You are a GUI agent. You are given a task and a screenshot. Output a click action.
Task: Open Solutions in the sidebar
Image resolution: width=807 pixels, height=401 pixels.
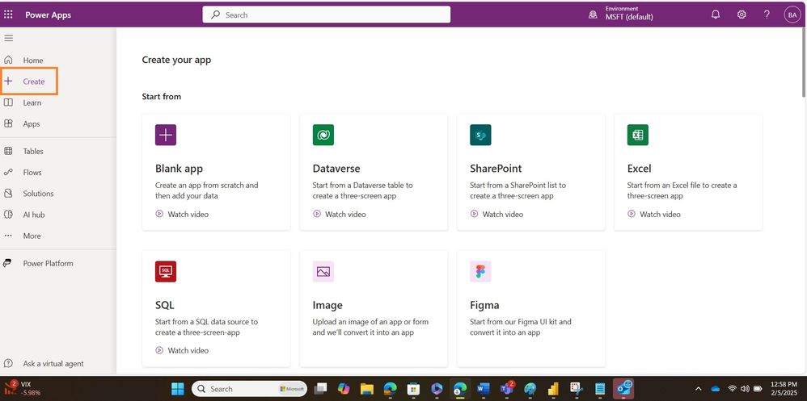(37, 194)
